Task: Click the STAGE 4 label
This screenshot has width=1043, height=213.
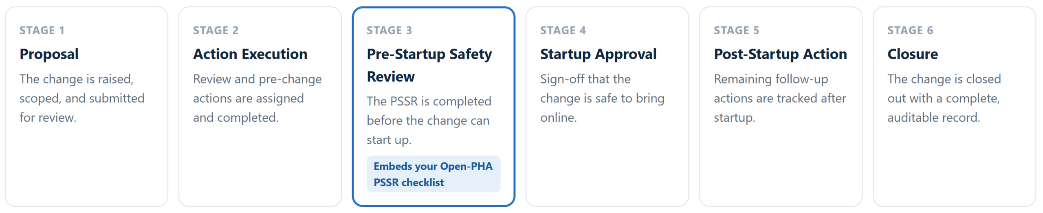Action: (563, 30)
